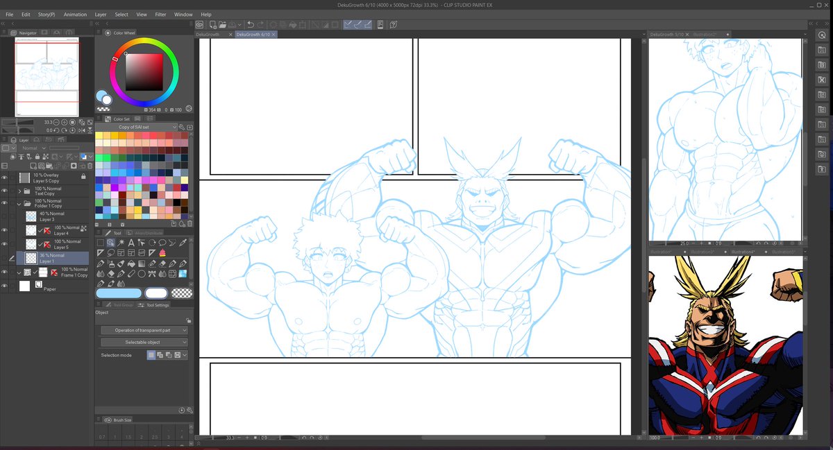Open the Story(P) menu
The height and width of the screenshot is (450, 833).
[x=47, y=14]
